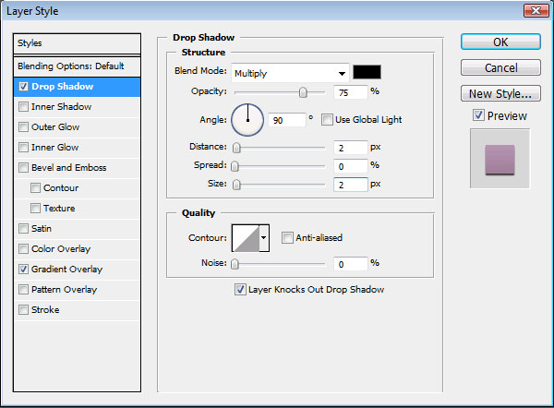554x408 pixels.
Task: Open the Blend Mode Multiply dropdown
Action: click(290, 73)
